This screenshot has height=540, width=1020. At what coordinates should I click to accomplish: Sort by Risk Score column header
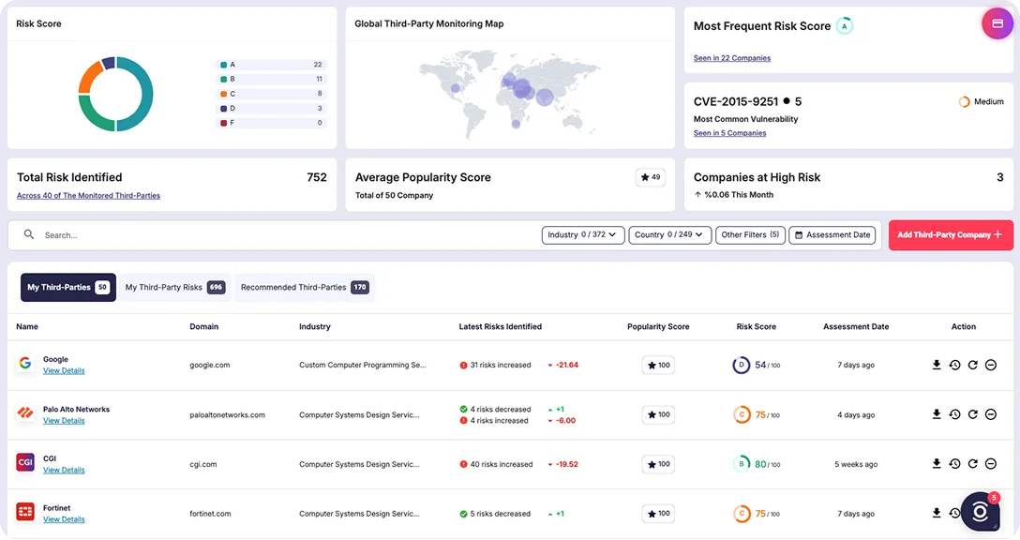756,326
